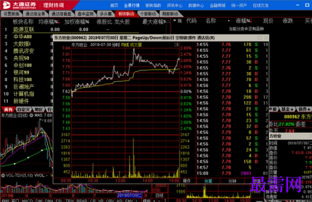312x202 pixels.
Task: Click the 日线 period button
Action: pos(159,195)
